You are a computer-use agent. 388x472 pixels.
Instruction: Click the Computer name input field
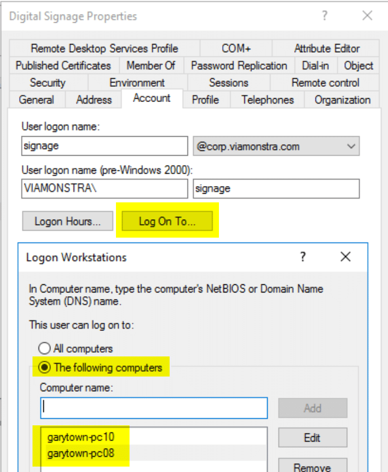154,408
